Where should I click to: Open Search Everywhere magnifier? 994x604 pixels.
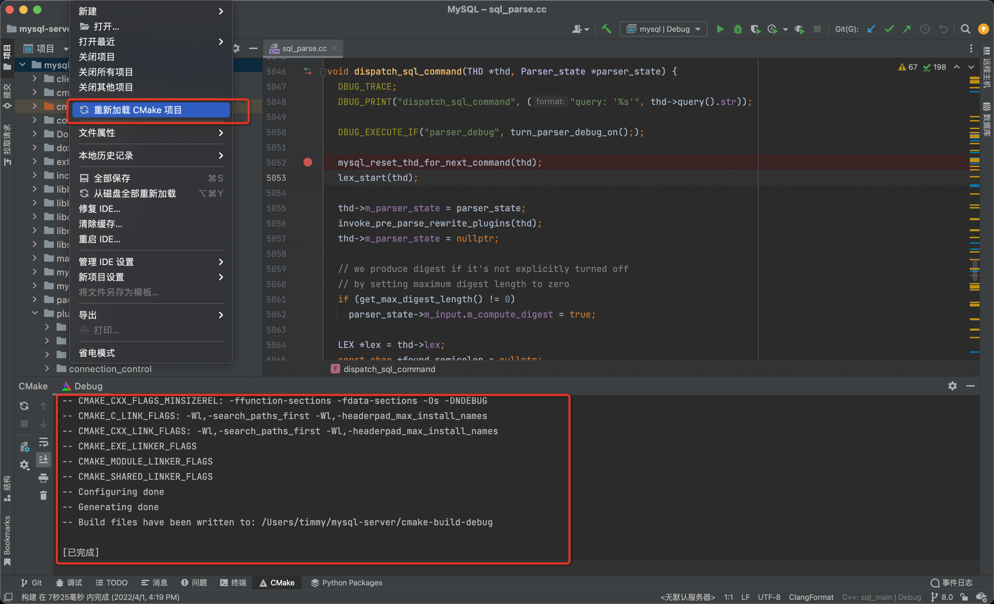965,29
